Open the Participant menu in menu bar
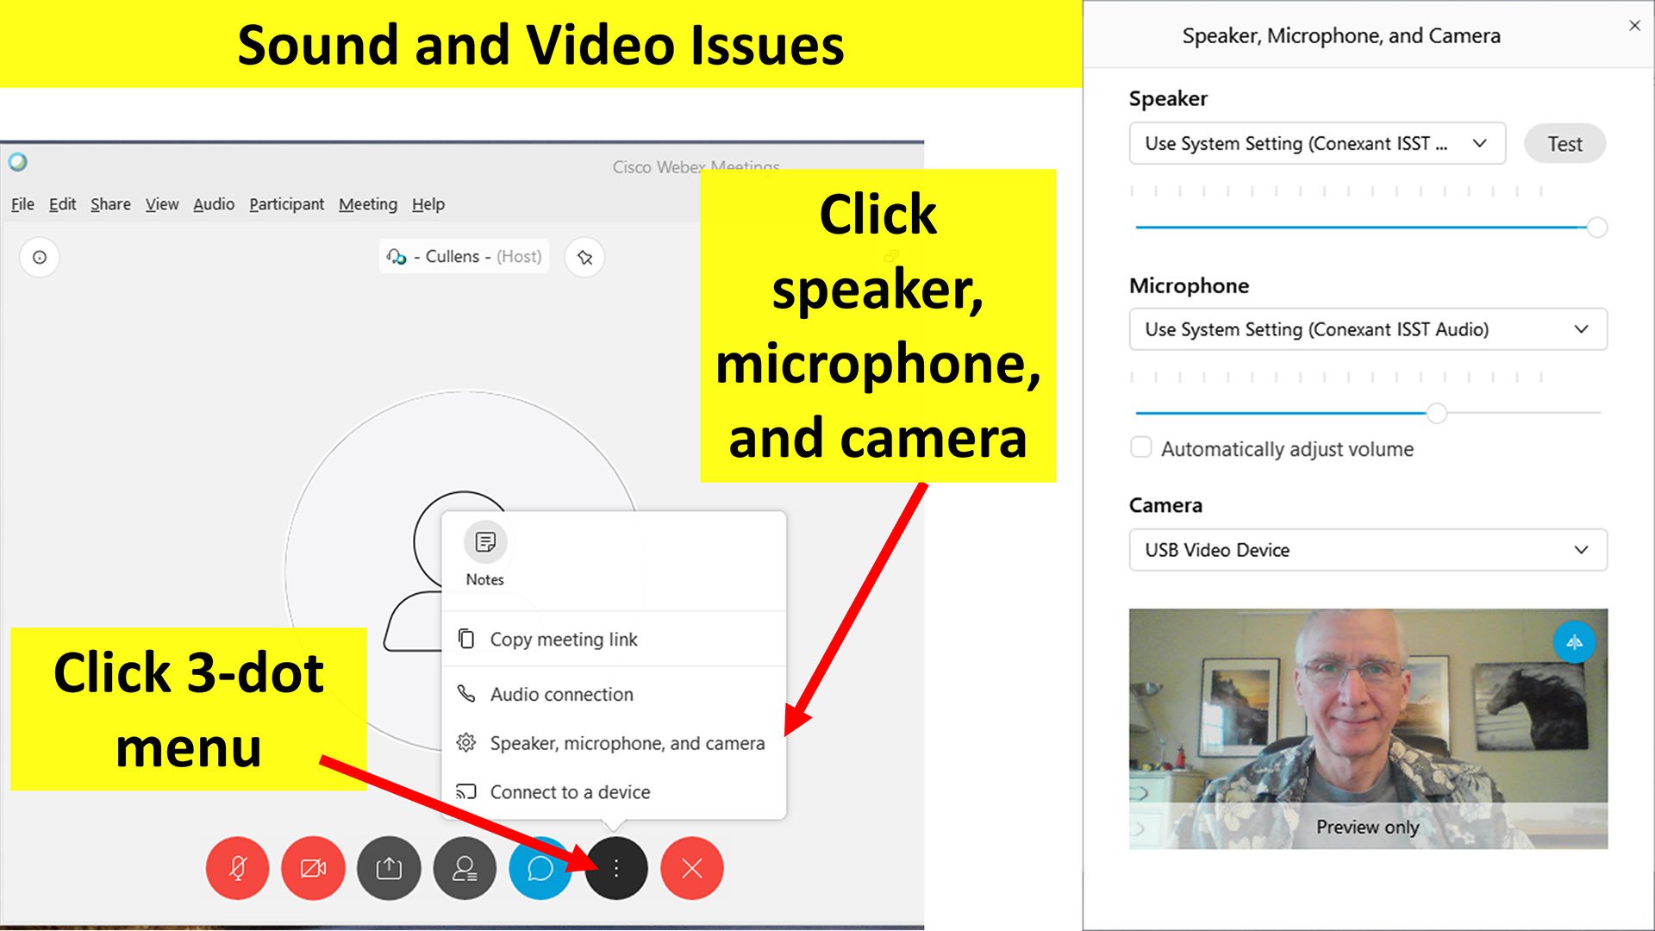The image size is (1655, 931). pos(286,204)
